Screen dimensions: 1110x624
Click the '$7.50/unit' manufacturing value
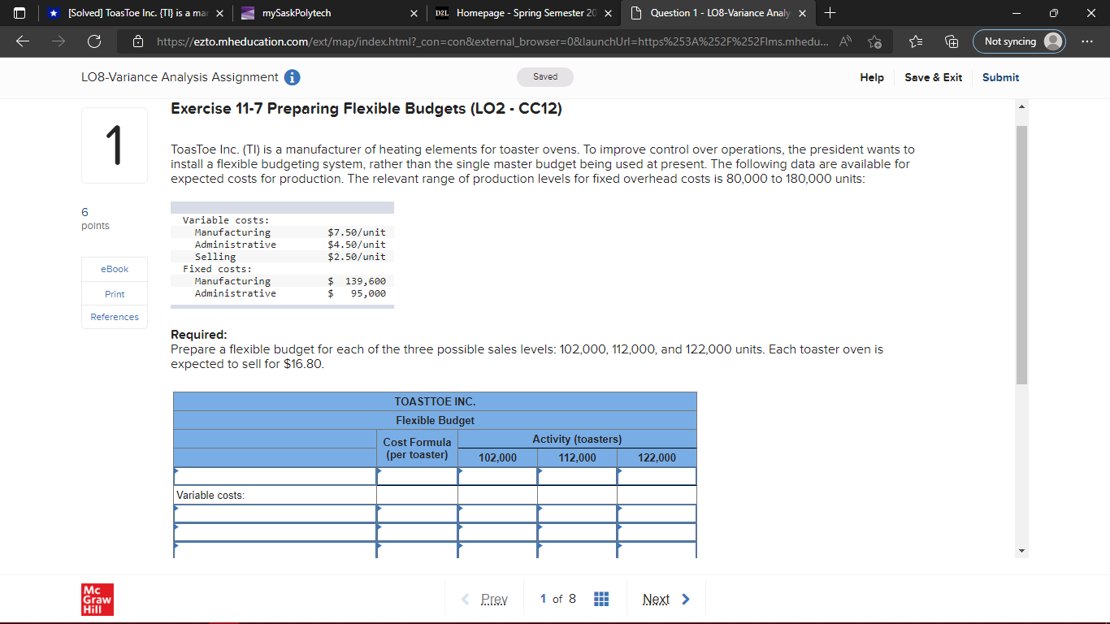357,232
